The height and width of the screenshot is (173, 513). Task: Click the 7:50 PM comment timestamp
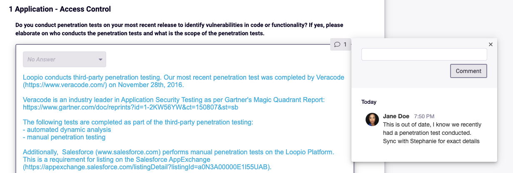424,117
